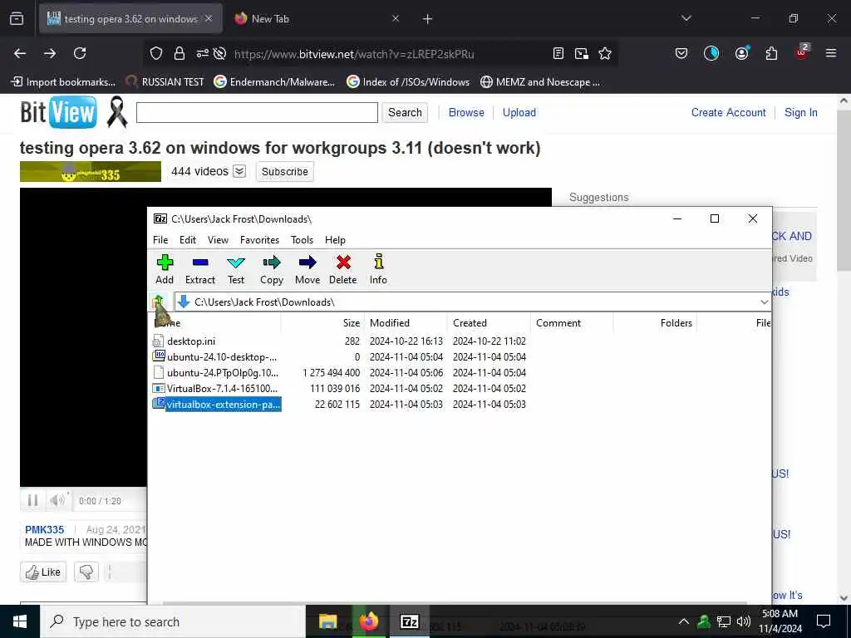Image resolution: width=851 pixels, height=638 pixels.
Task: Open taskbar volume control
Action: (744, 621)
